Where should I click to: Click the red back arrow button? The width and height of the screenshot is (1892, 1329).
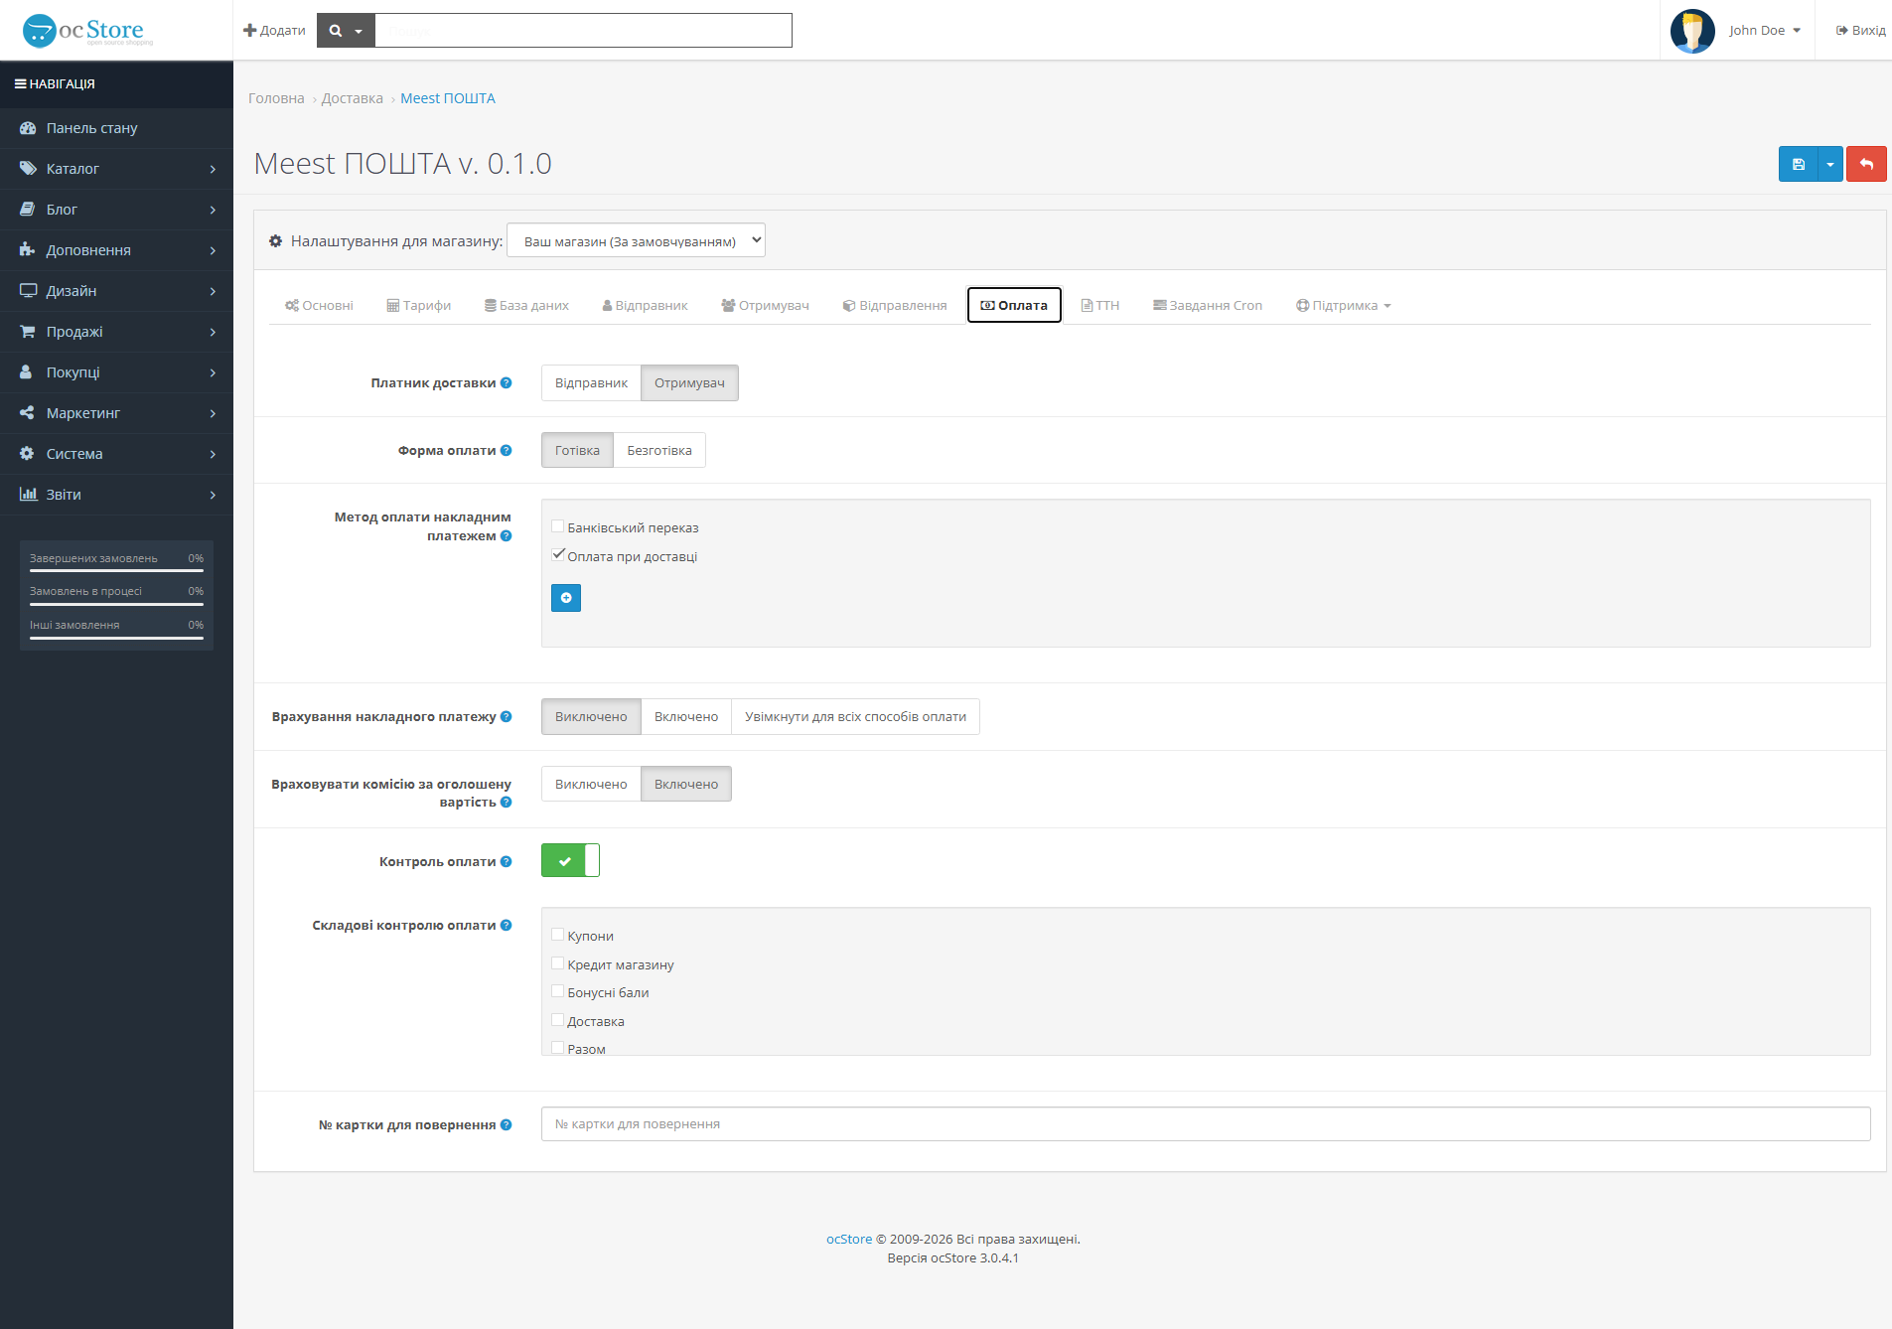click(x=1866, y=164)
